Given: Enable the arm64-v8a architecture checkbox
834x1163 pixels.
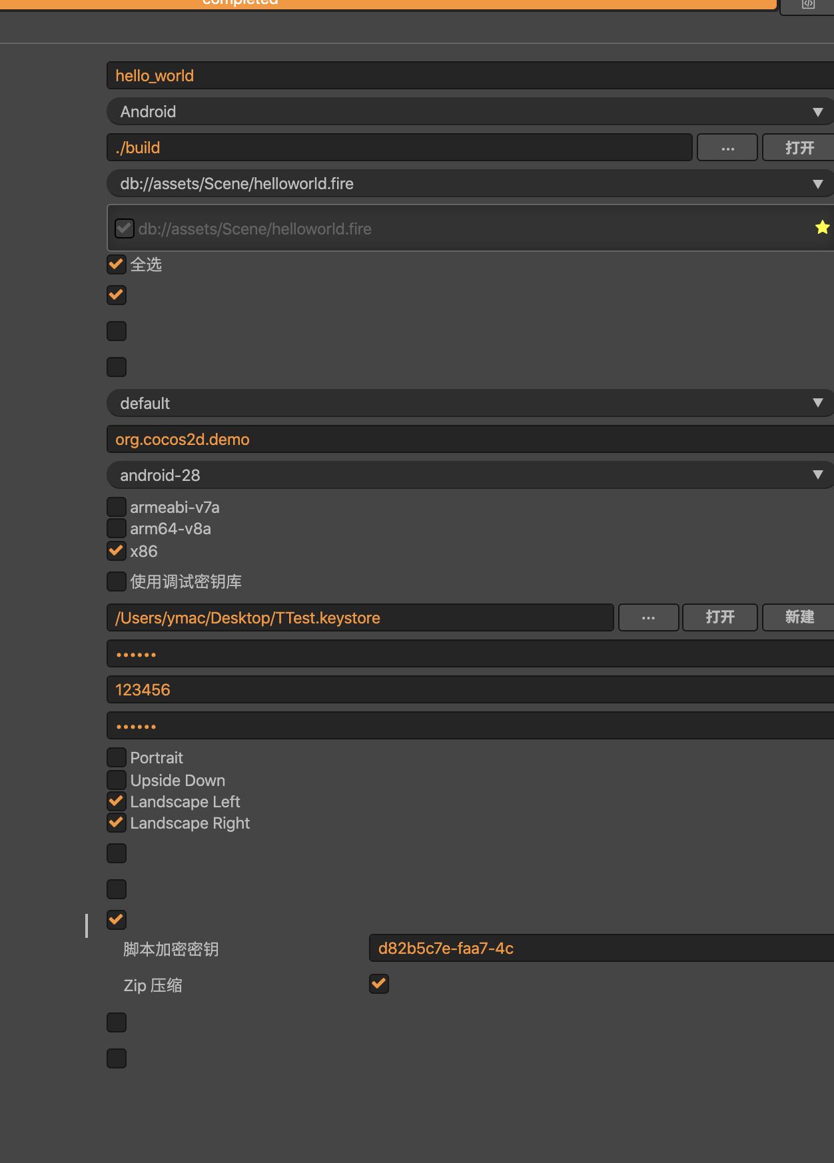Looking at the screenshot, I should pyautogui.click(x=117, y=528).
